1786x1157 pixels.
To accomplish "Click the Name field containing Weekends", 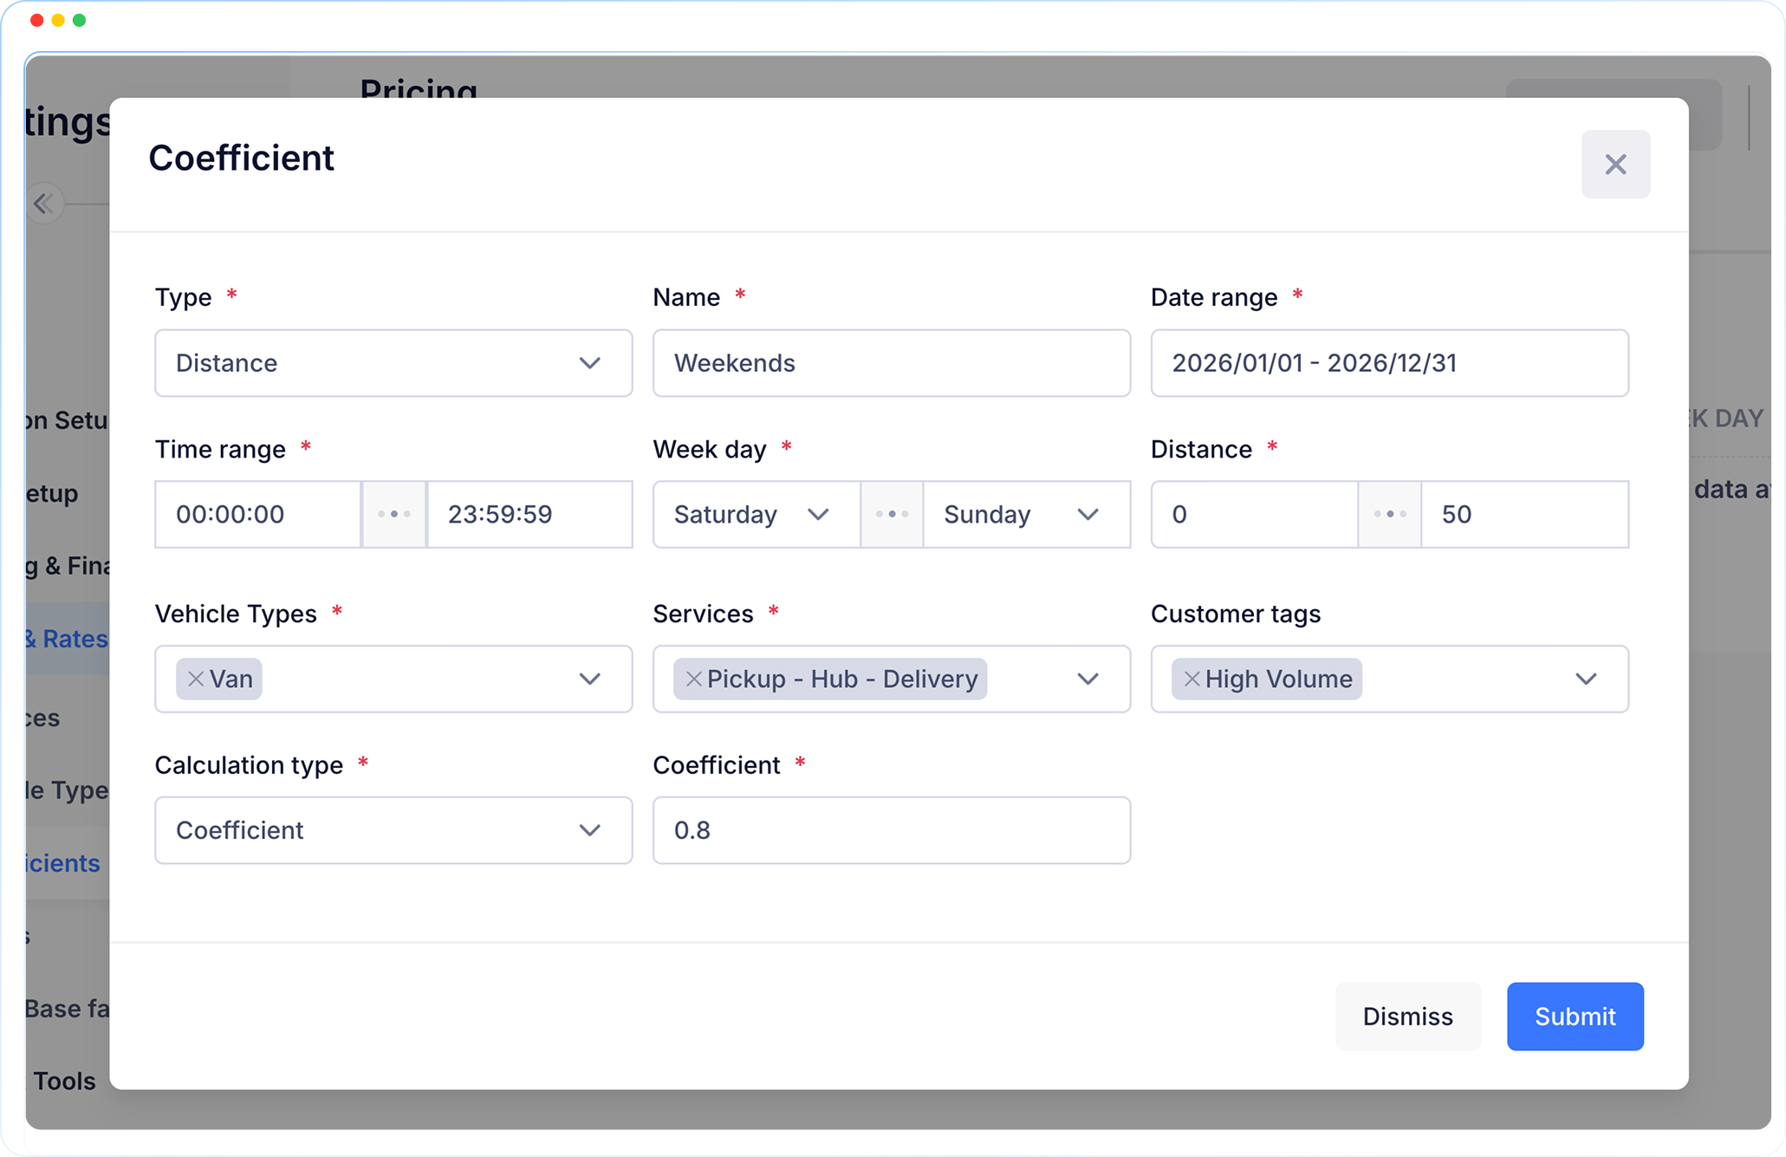I will click(891, 363).
